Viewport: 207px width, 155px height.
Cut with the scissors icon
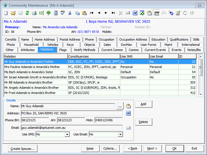[70, 13]
